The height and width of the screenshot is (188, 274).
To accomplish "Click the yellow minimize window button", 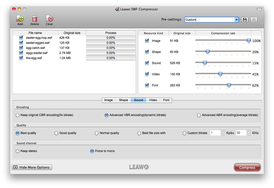I will [19, 9].
